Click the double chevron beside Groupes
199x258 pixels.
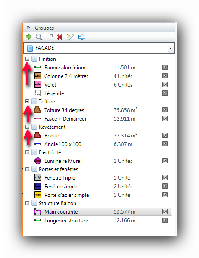tap(28, 27)
